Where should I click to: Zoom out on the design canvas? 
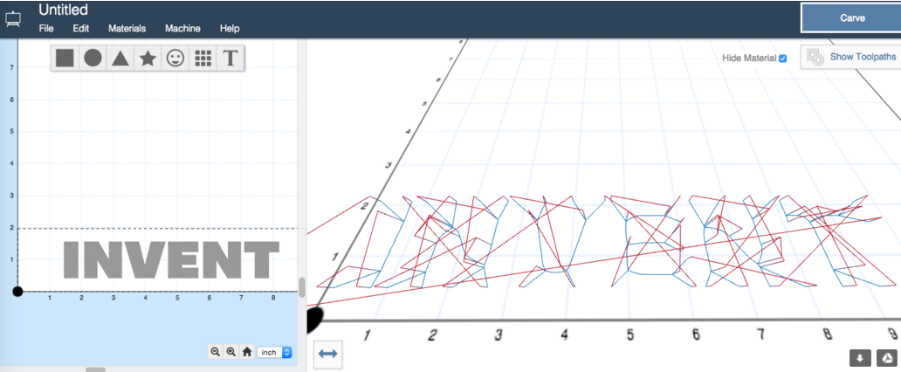pos(216,352)
